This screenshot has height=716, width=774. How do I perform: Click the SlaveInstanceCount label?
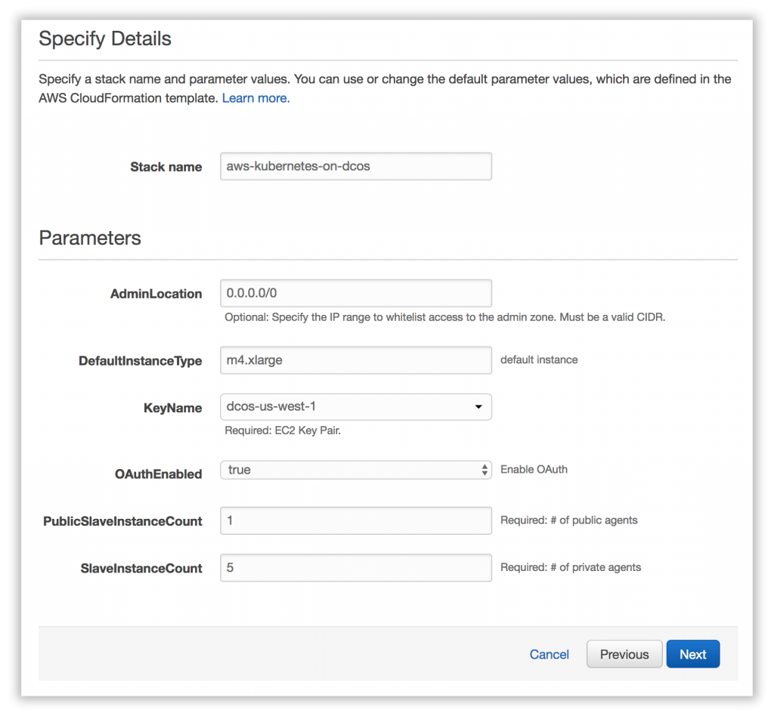pos(141,568)
